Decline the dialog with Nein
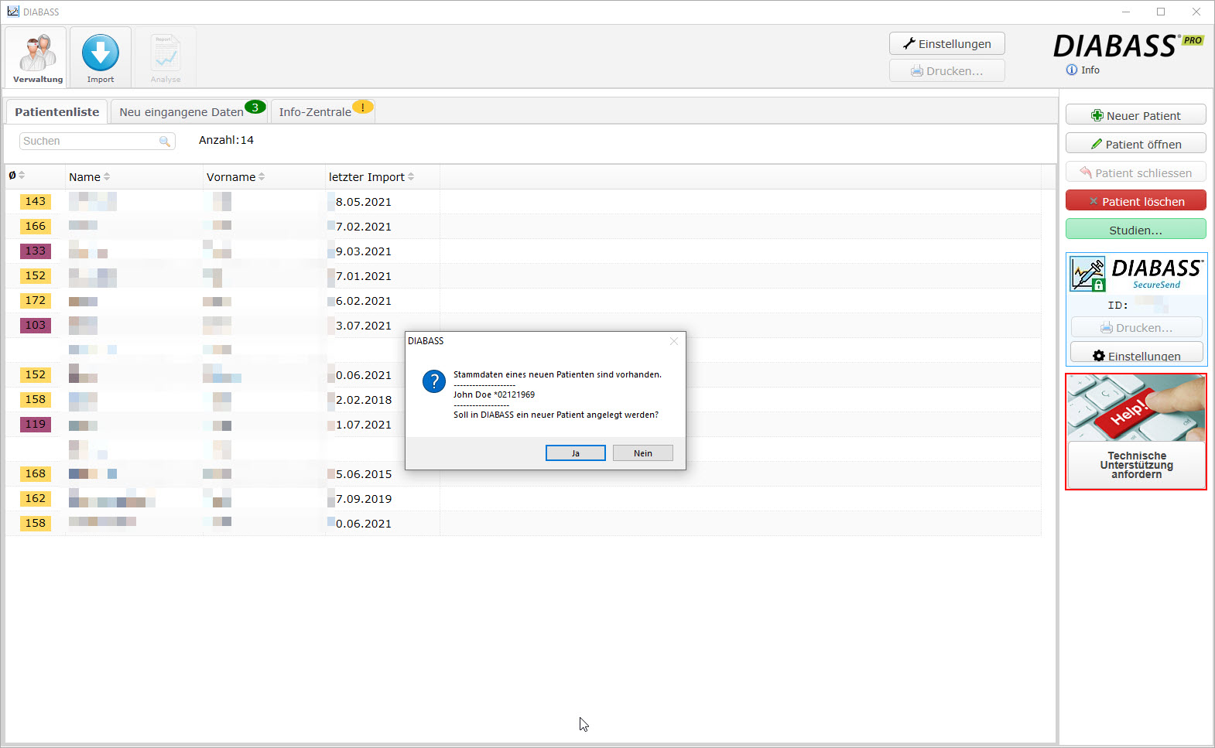Screen dimensions: 1215x748 [642, 453]
